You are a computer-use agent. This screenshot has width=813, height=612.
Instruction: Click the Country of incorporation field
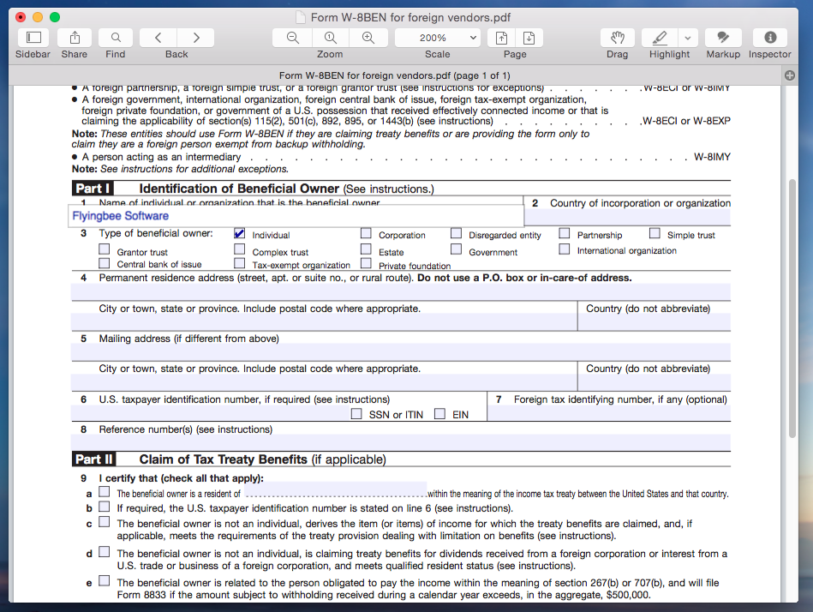[627, 218]
